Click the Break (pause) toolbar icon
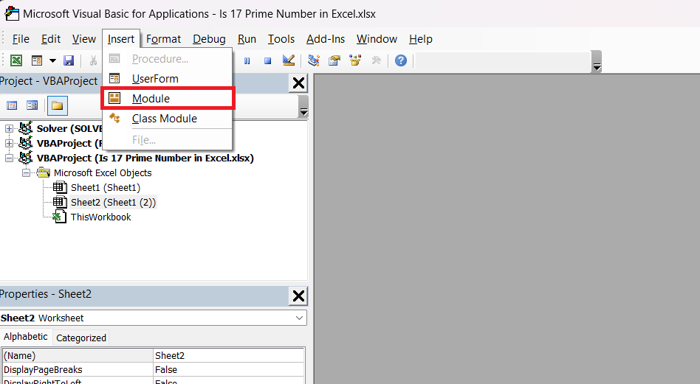This screenshot has width=700, height=384. point(247,60)
